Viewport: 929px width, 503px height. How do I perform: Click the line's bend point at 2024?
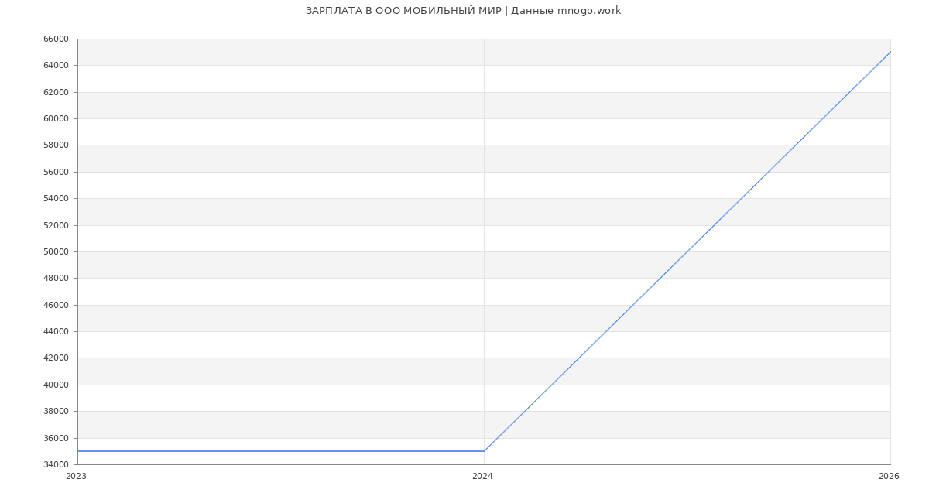click(x=484, y=451)
